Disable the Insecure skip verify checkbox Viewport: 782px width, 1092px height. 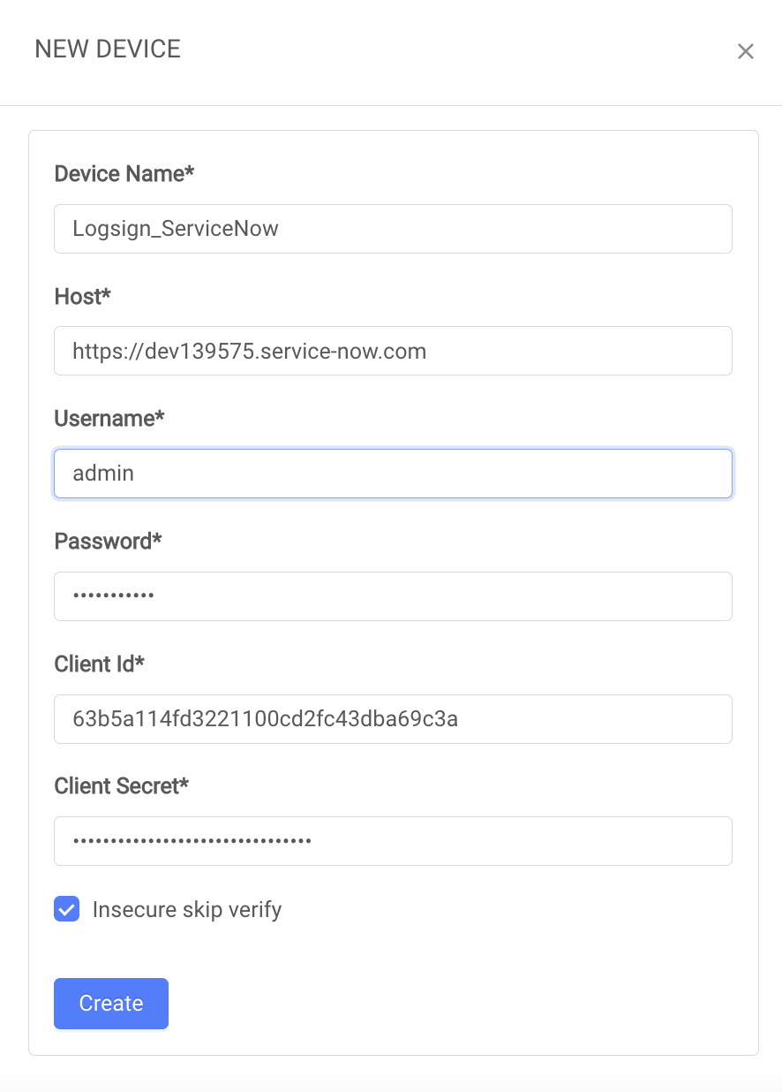[x=66, y=908]
